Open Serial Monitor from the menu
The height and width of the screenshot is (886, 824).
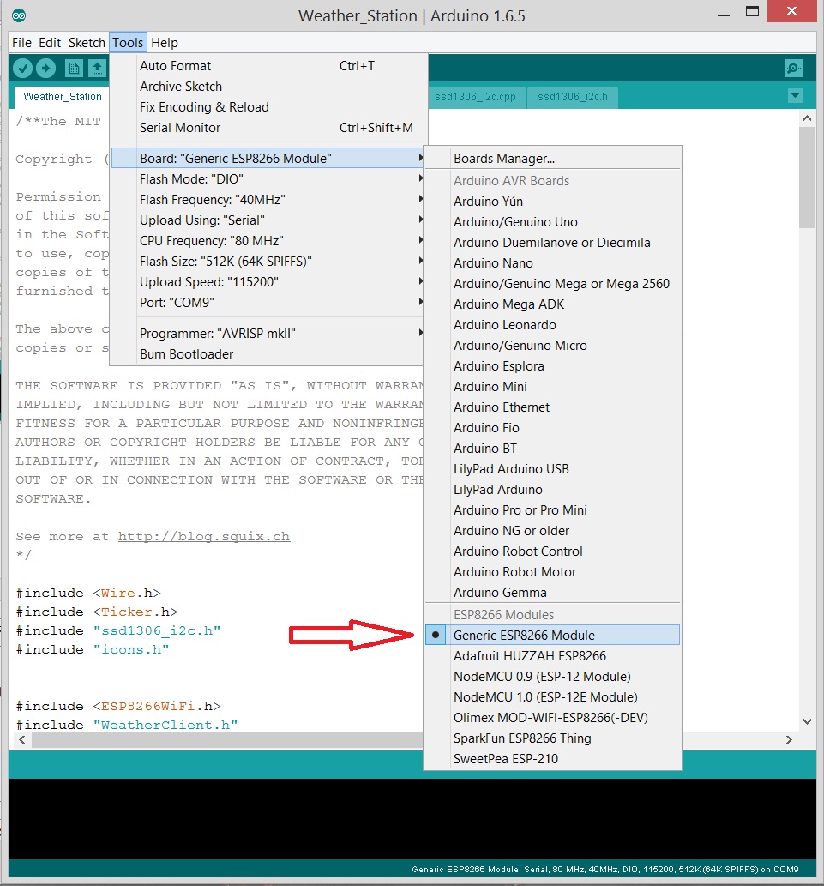pyautogui.click(x=268, y=128)
